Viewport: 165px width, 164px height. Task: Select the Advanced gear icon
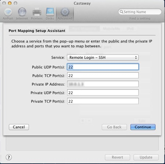pyautogui.click(x=65, y=12)
